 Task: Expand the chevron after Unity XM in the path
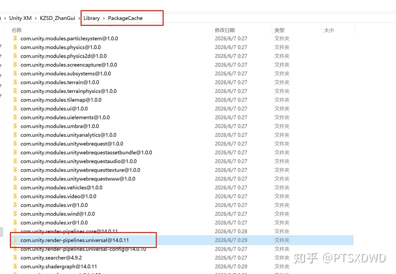[x=36, y=18]
